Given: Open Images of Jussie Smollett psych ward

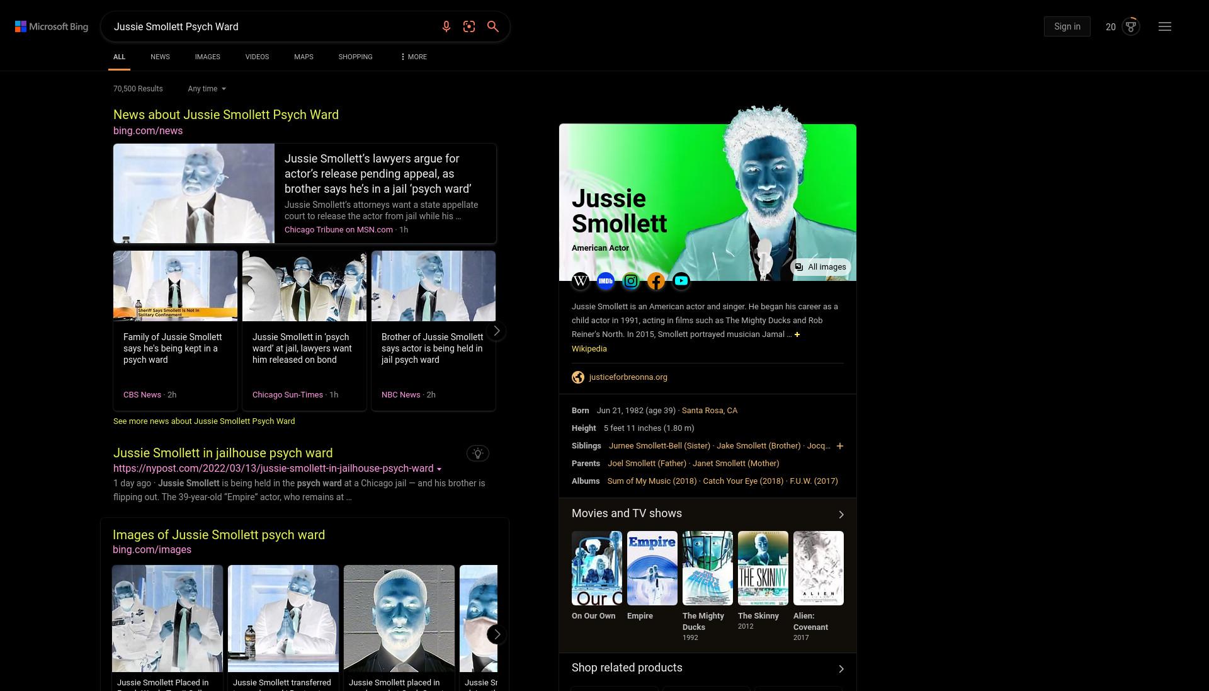Looking at the screenshot, I should coord(219,535).
